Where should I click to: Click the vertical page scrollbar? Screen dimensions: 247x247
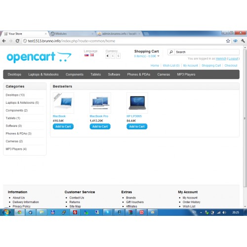point(245,118)
